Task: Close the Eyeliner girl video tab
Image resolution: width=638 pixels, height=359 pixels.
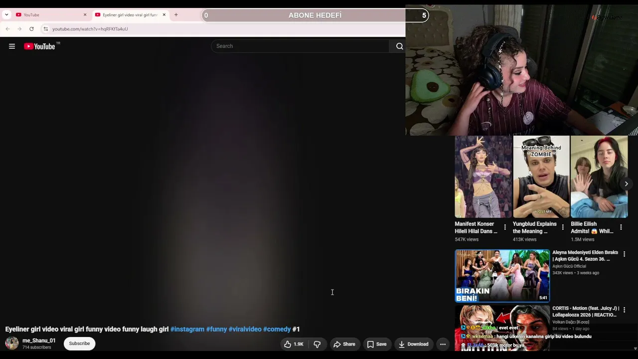Action: click(164, 15)
